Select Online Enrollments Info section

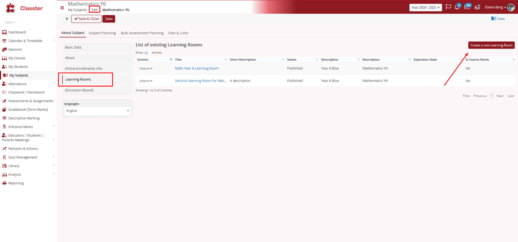pyautogui.click(x=98, y=69)
